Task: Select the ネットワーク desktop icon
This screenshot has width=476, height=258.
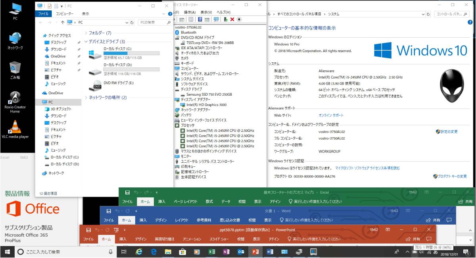Action: click(x=15, y=41)
